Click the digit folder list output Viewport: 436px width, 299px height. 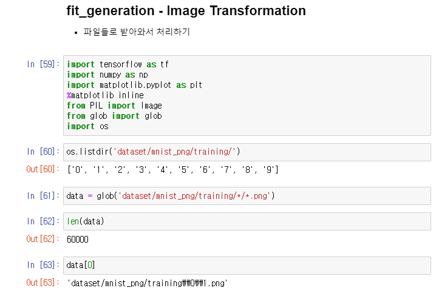tap(172, 169)
